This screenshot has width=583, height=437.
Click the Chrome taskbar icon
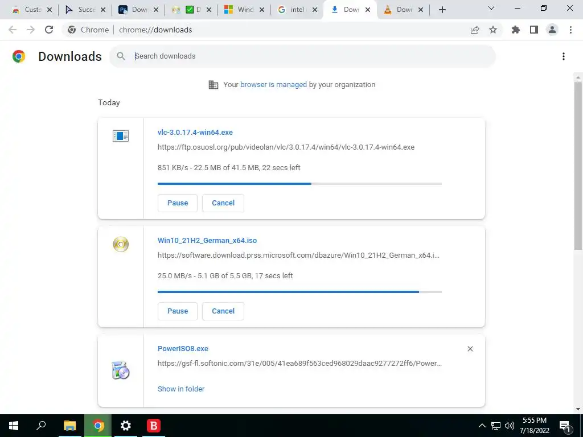click(x=98, y=426)
